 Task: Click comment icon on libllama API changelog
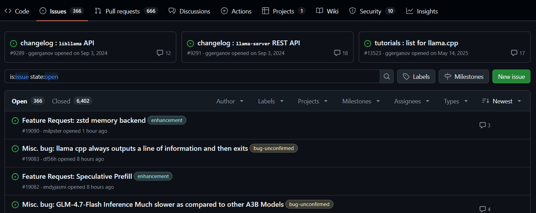pos(160,53)
